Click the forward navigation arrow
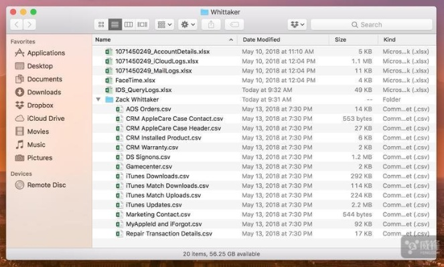 (31, 25)
